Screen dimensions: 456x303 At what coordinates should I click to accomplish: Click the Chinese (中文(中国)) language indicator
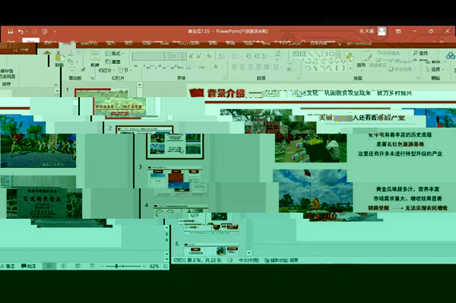pyautogui.click(x=249, y=260)
